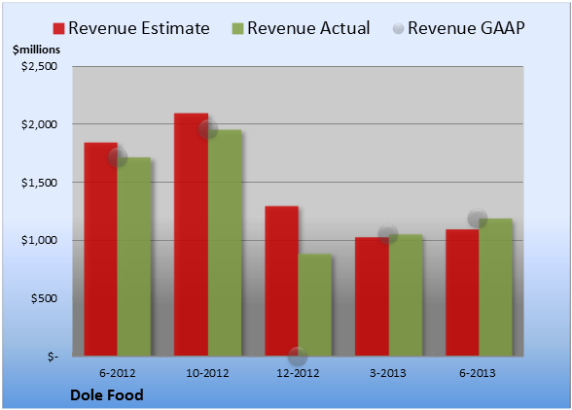The height and width of the screenshot is (410, 572).
Task: Click the 3-2013 category label
Action: (x=388, y=373)
